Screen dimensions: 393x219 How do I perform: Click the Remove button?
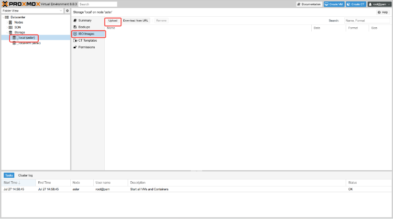pyautogui.click(x=161, y=21)
